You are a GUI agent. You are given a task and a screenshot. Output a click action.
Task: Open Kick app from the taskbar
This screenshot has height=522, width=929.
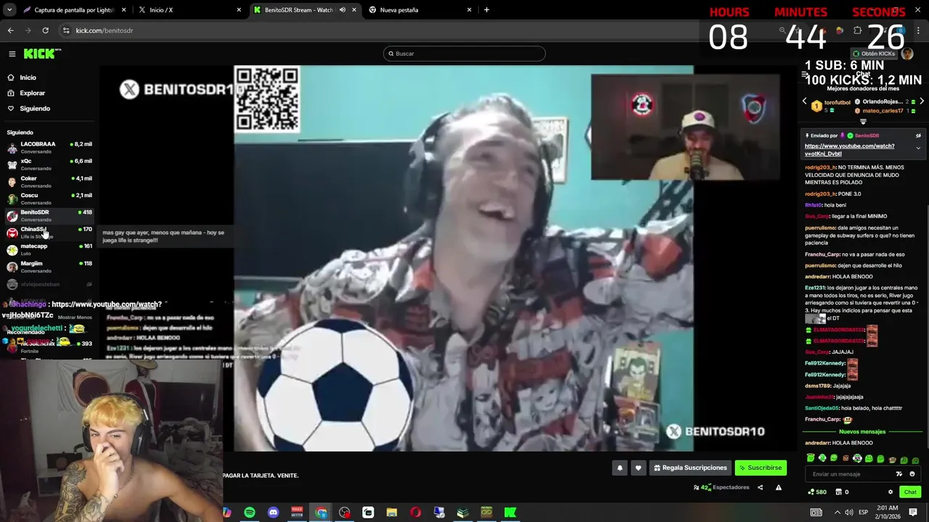510,513
